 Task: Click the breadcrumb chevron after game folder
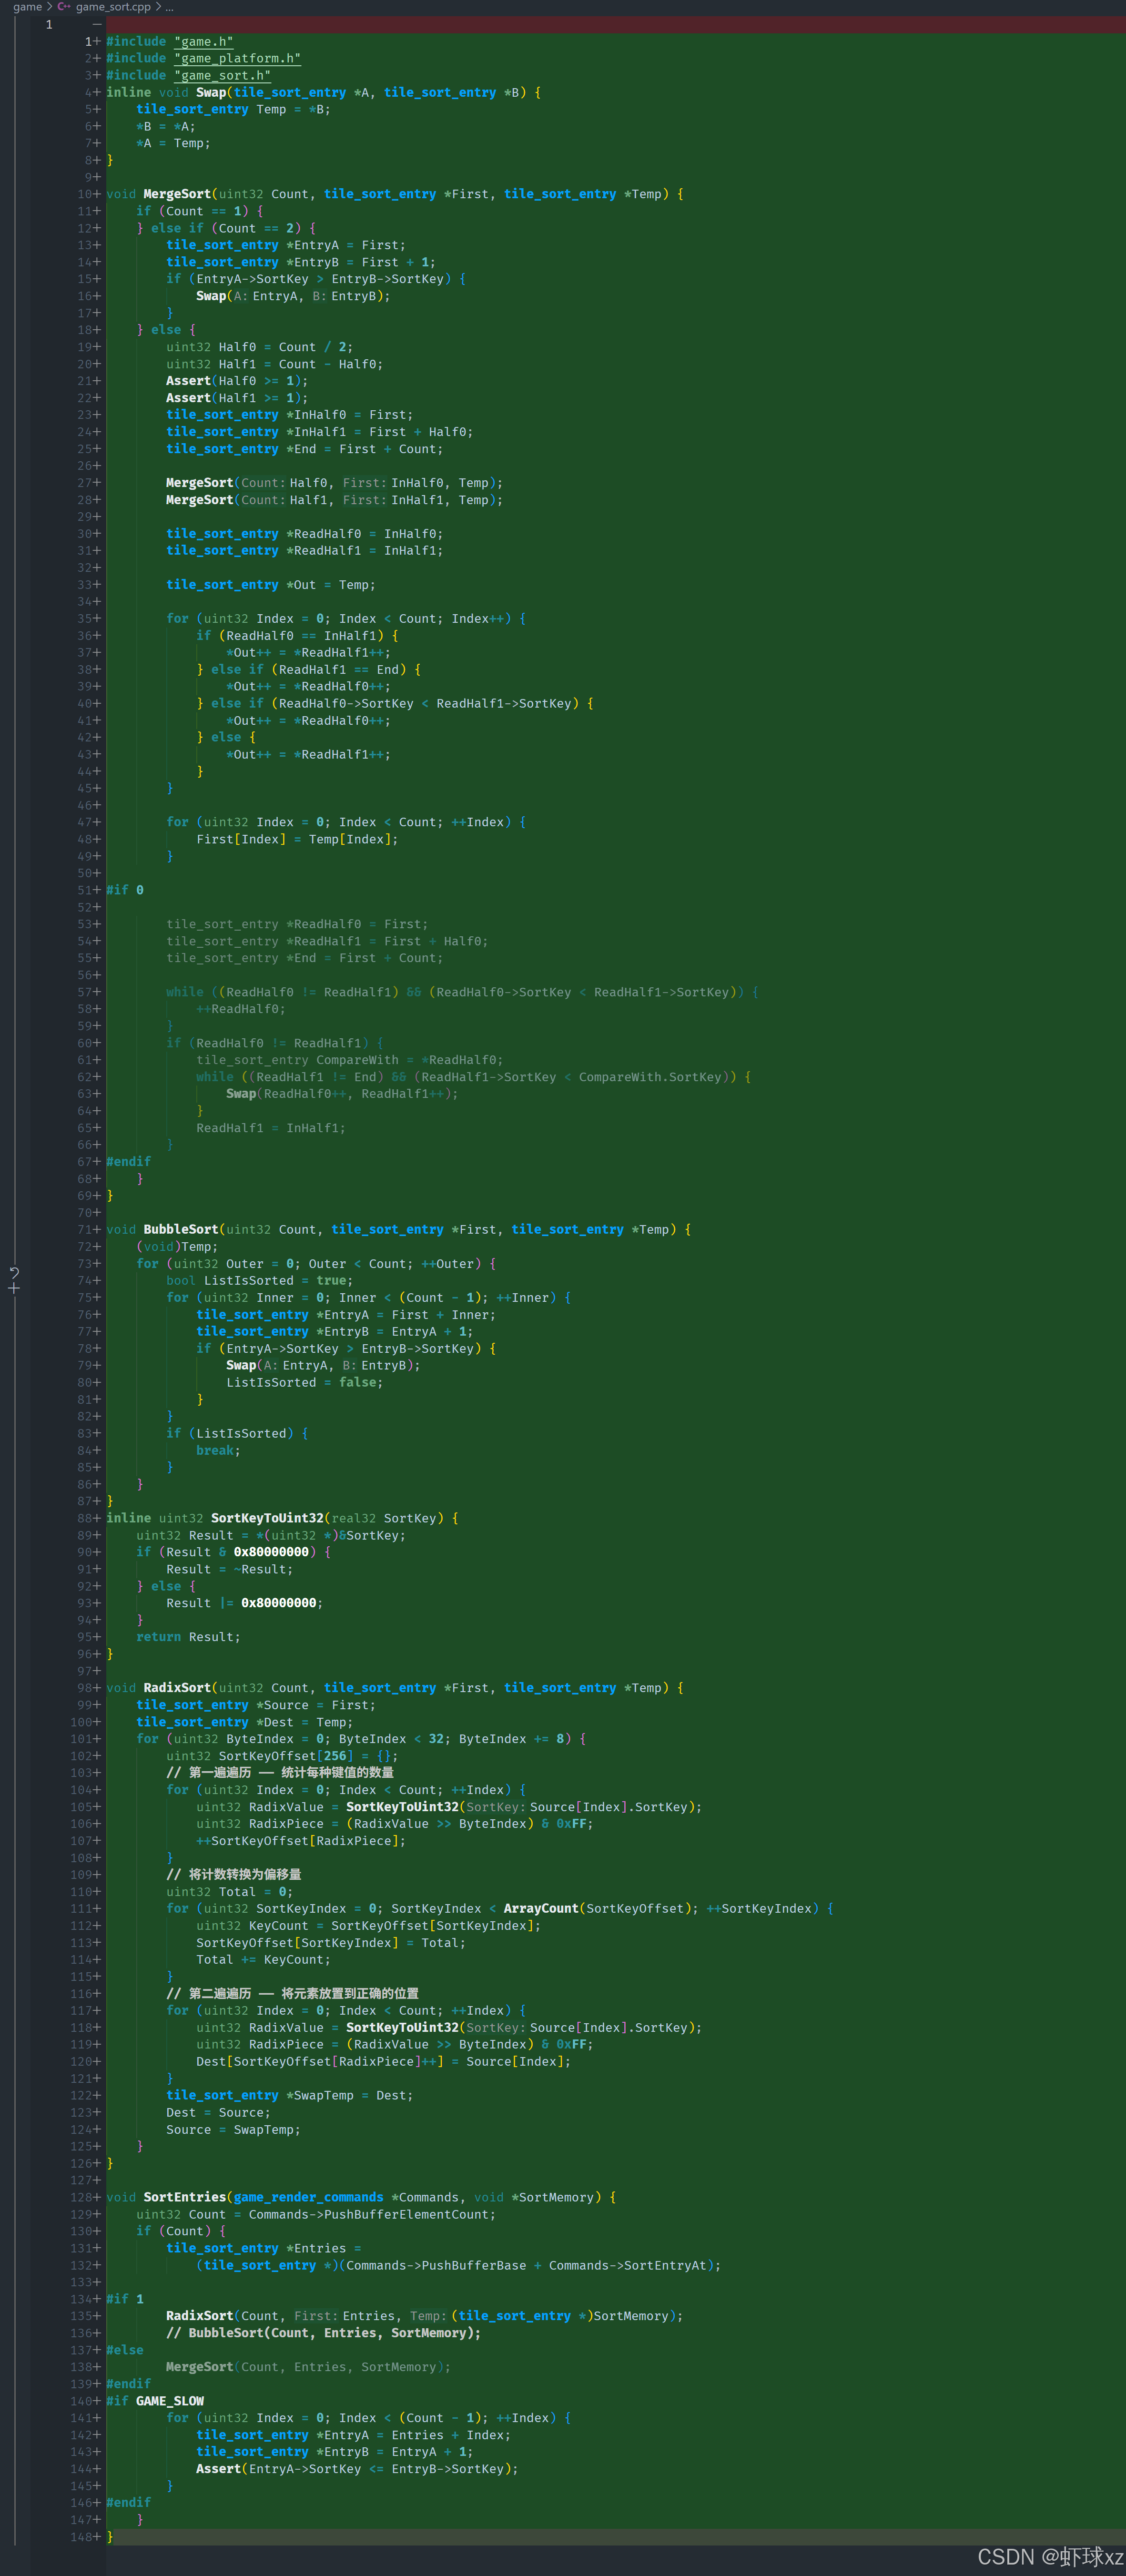coord(49,7)
